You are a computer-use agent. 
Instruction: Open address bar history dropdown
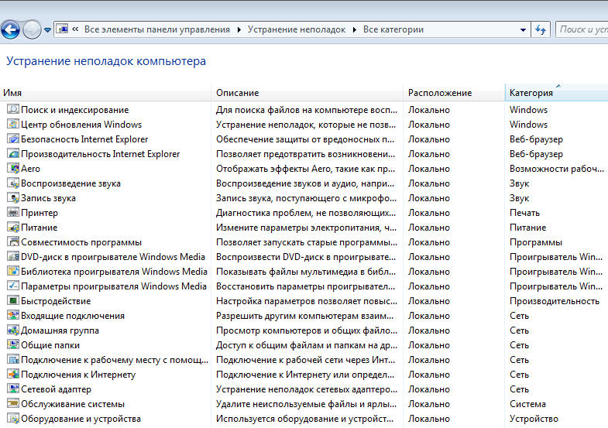click(523, 30)
